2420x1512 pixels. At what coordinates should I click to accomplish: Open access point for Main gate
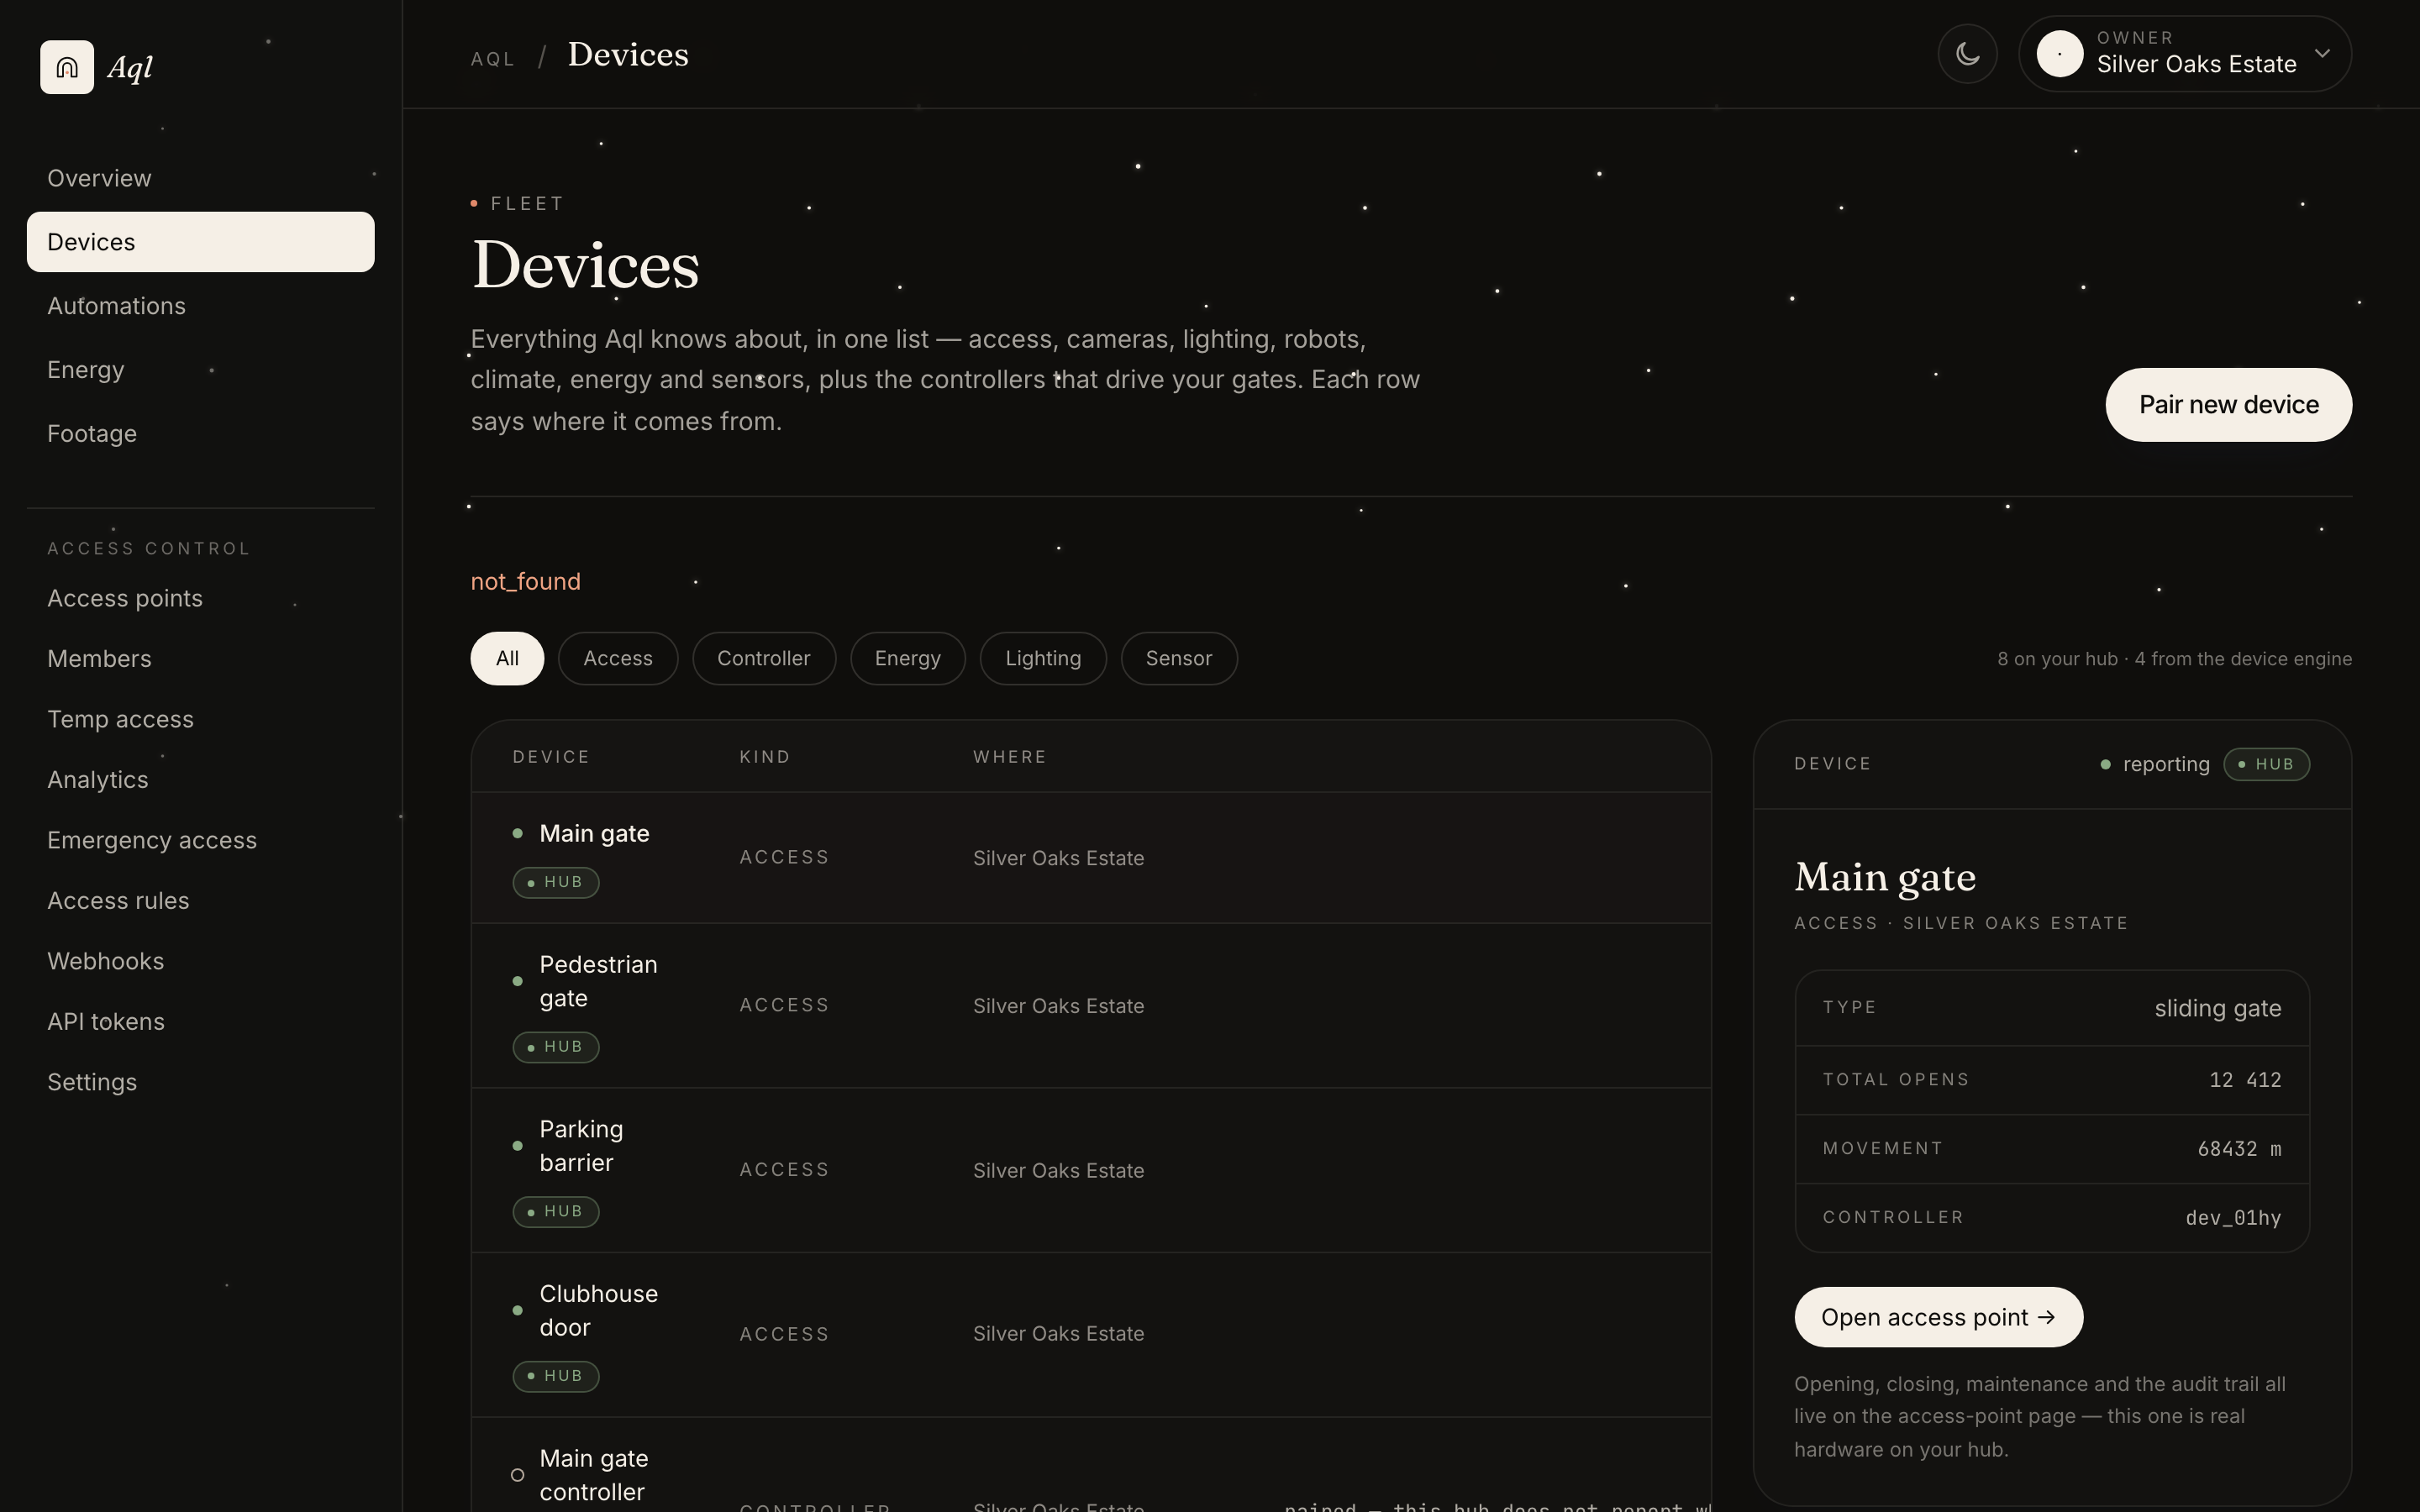click(x=1938, y=1317)
